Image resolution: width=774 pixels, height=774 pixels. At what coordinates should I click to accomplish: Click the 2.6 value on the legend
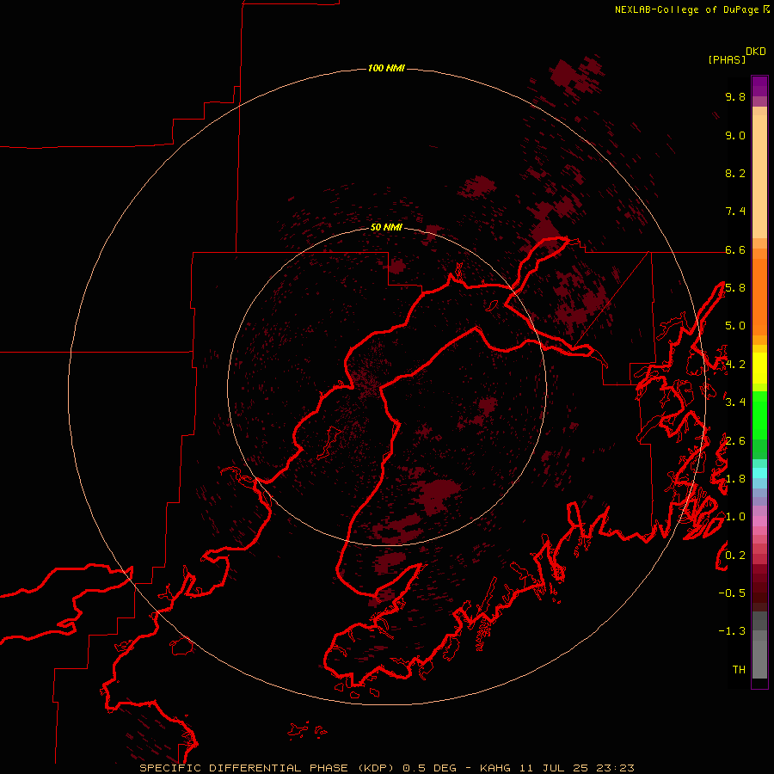coord(735,441)
